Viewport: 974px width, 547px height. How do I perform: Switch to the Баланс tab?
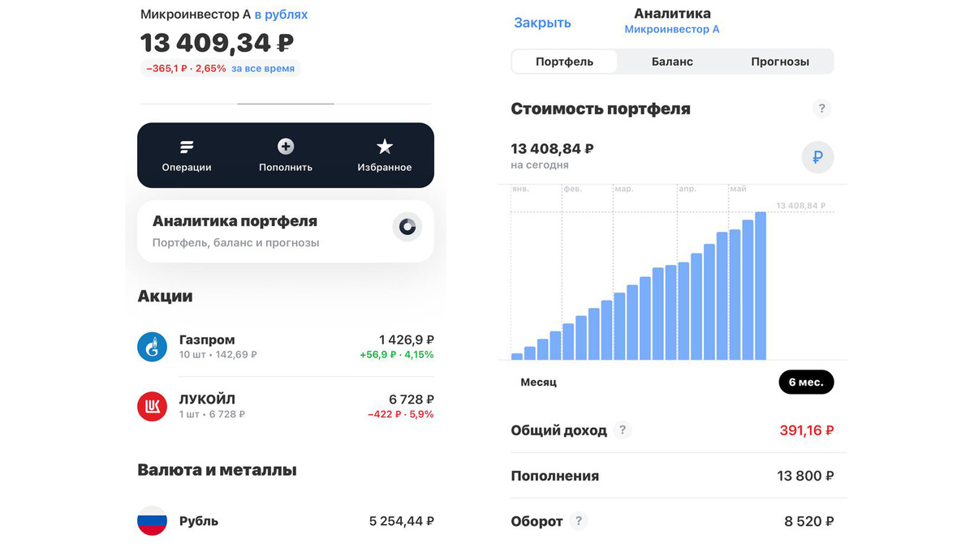tap(671, 61)
